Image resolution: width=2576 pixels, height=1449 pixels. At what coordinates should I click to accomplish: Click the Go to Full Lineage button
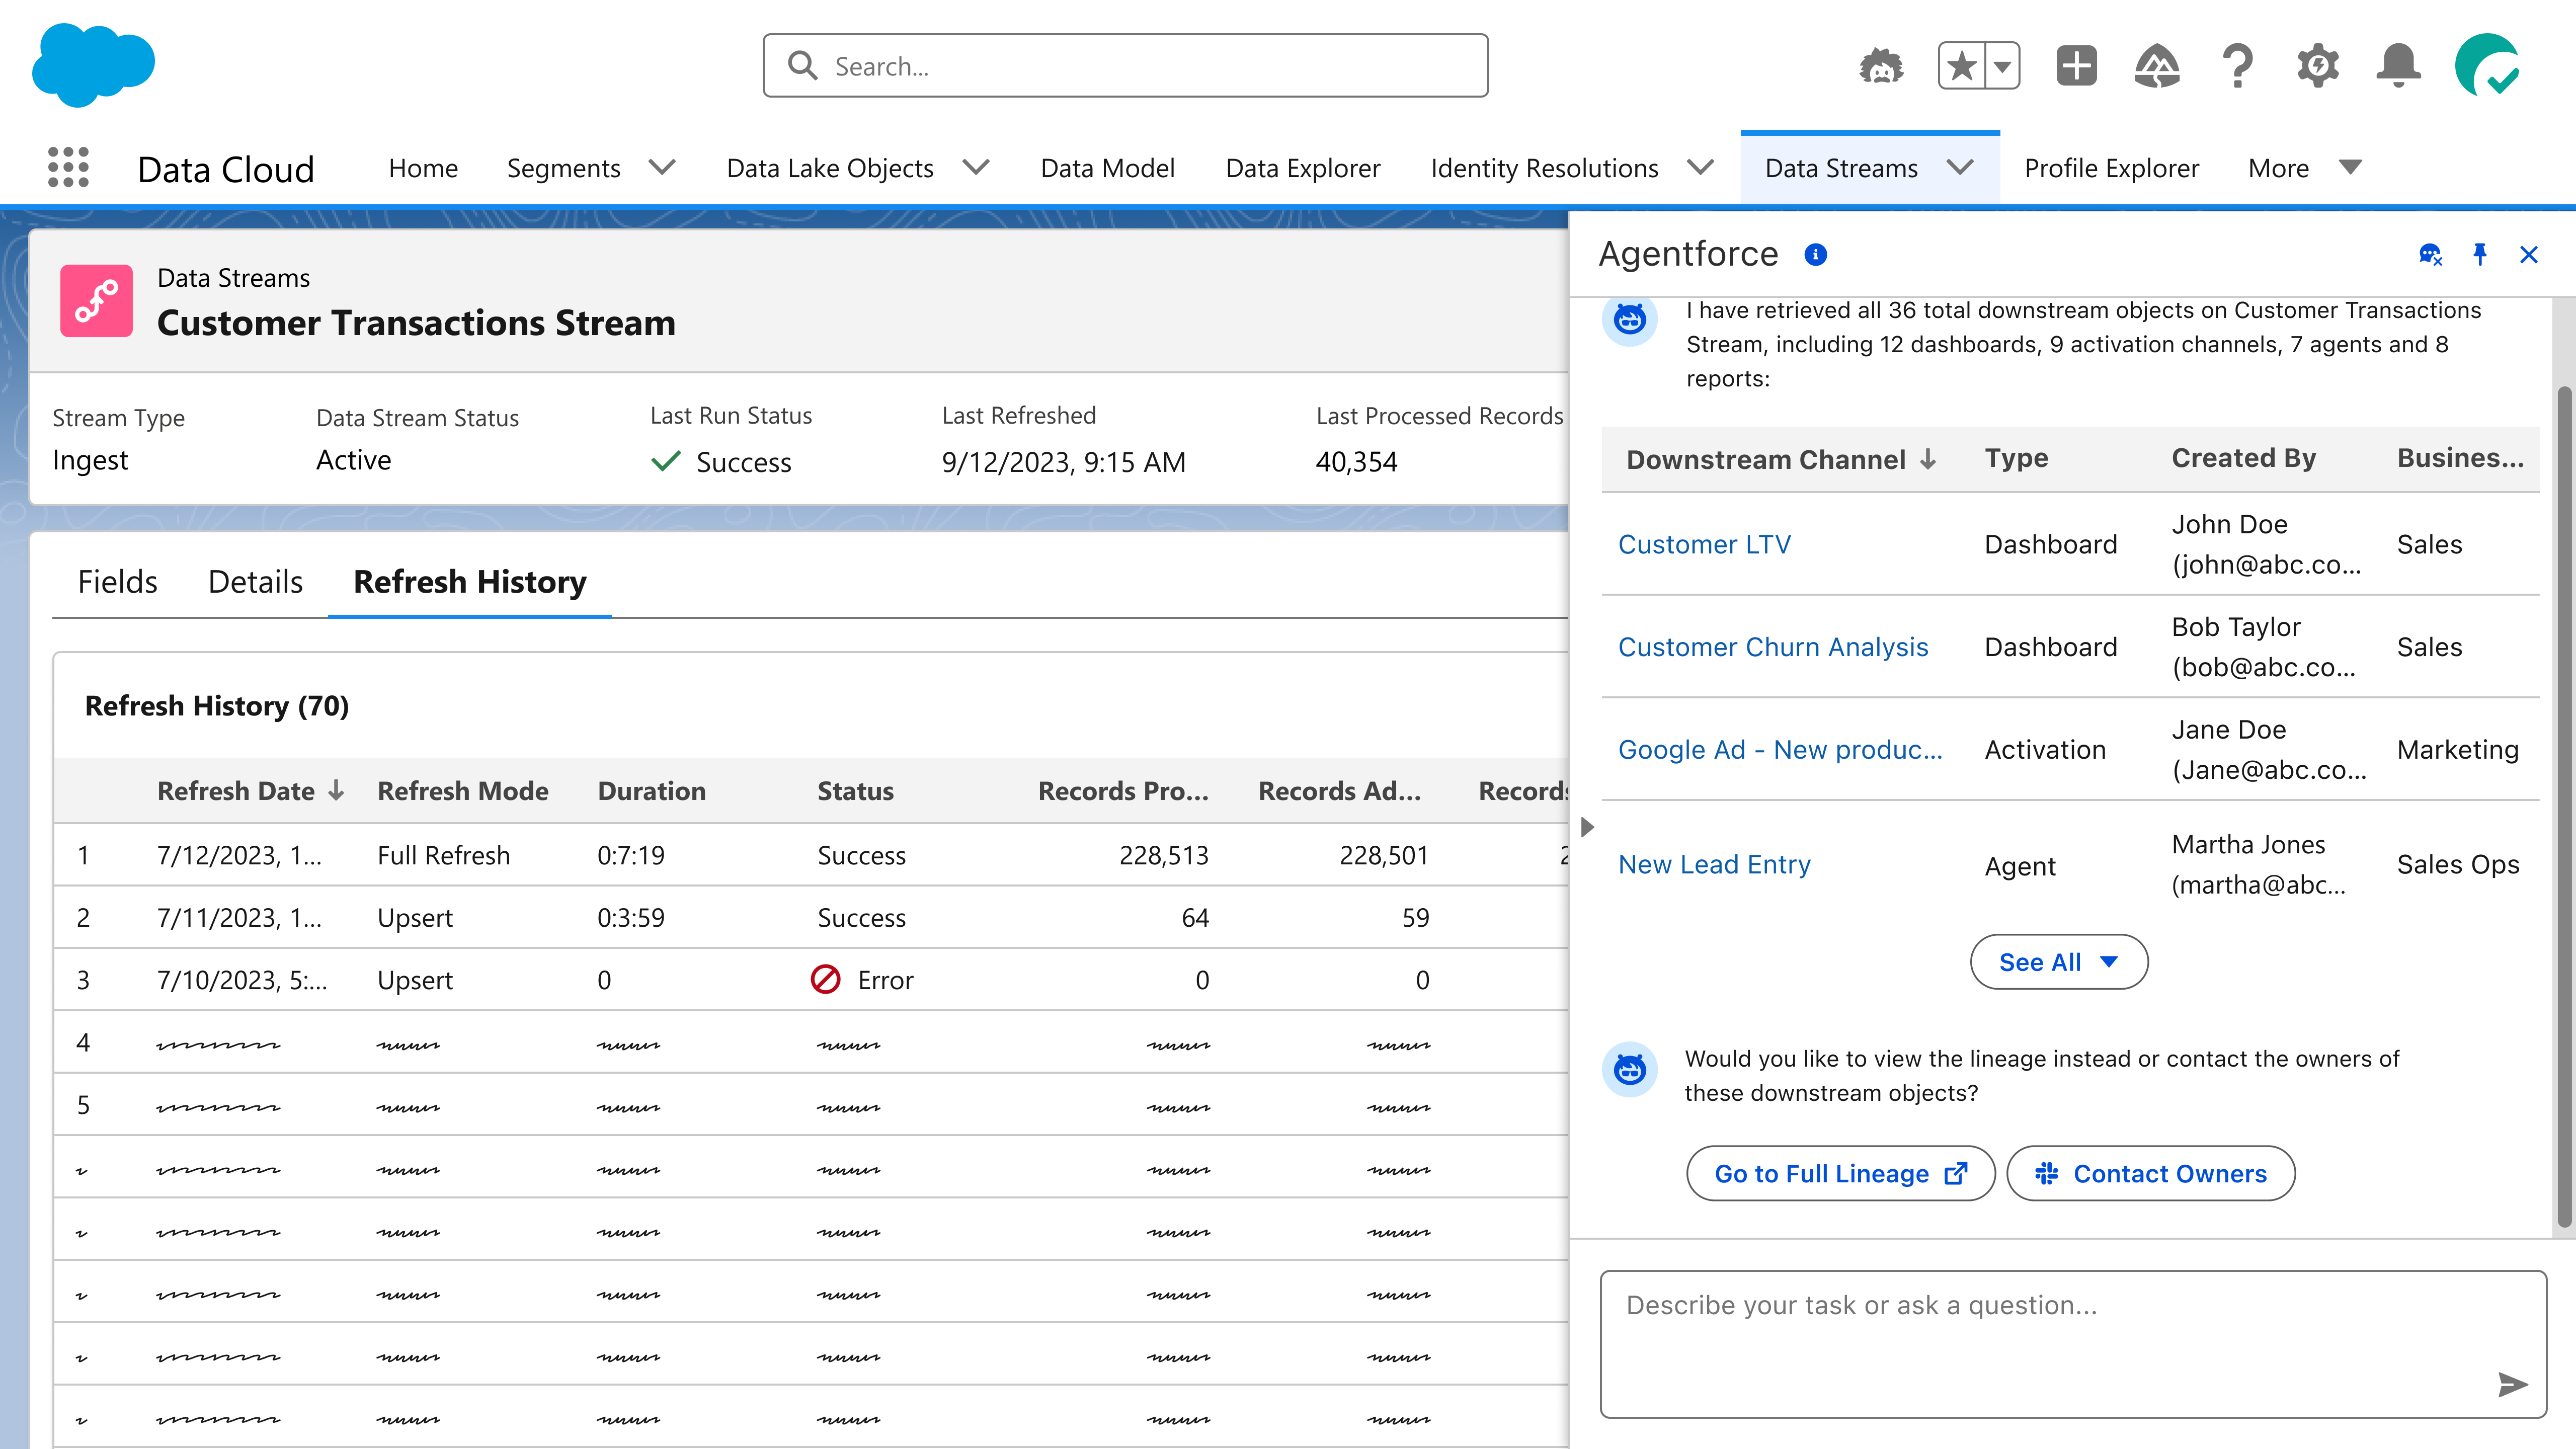(1840, 1173)
